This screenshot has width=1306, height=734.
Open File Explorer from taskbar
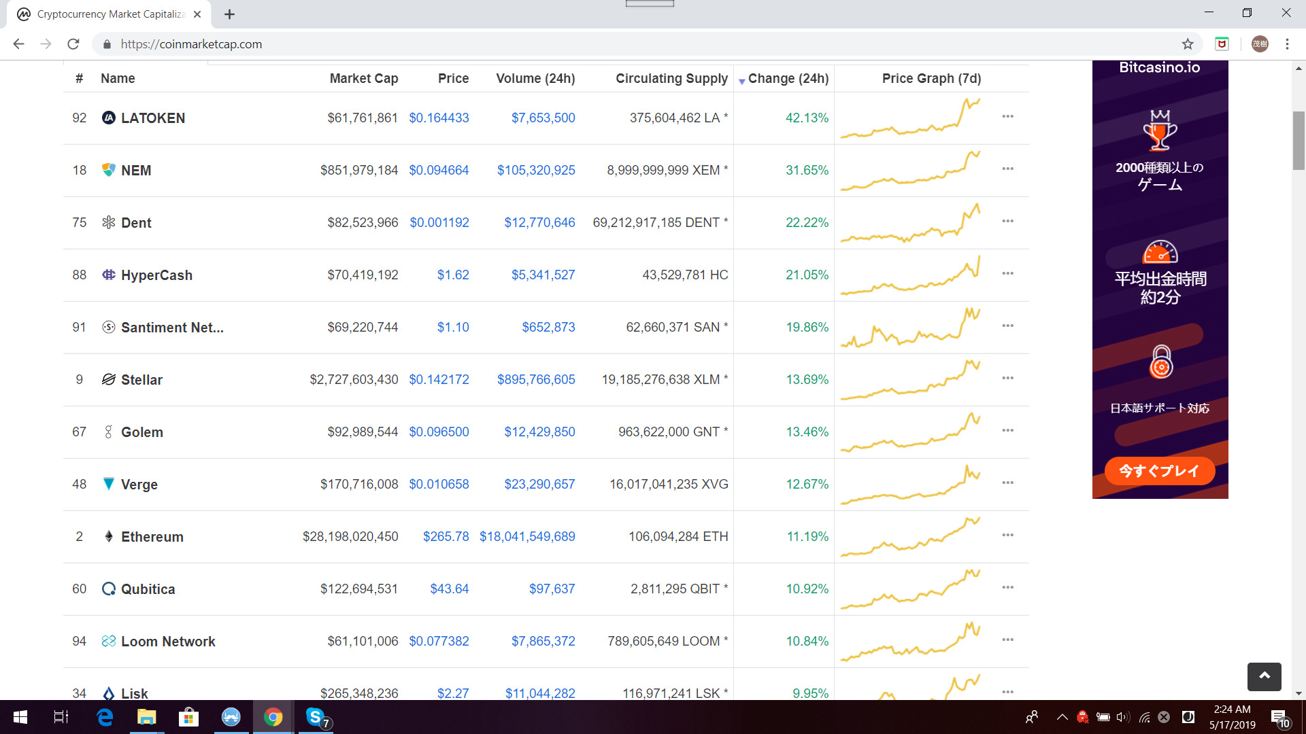coord(146,717)
